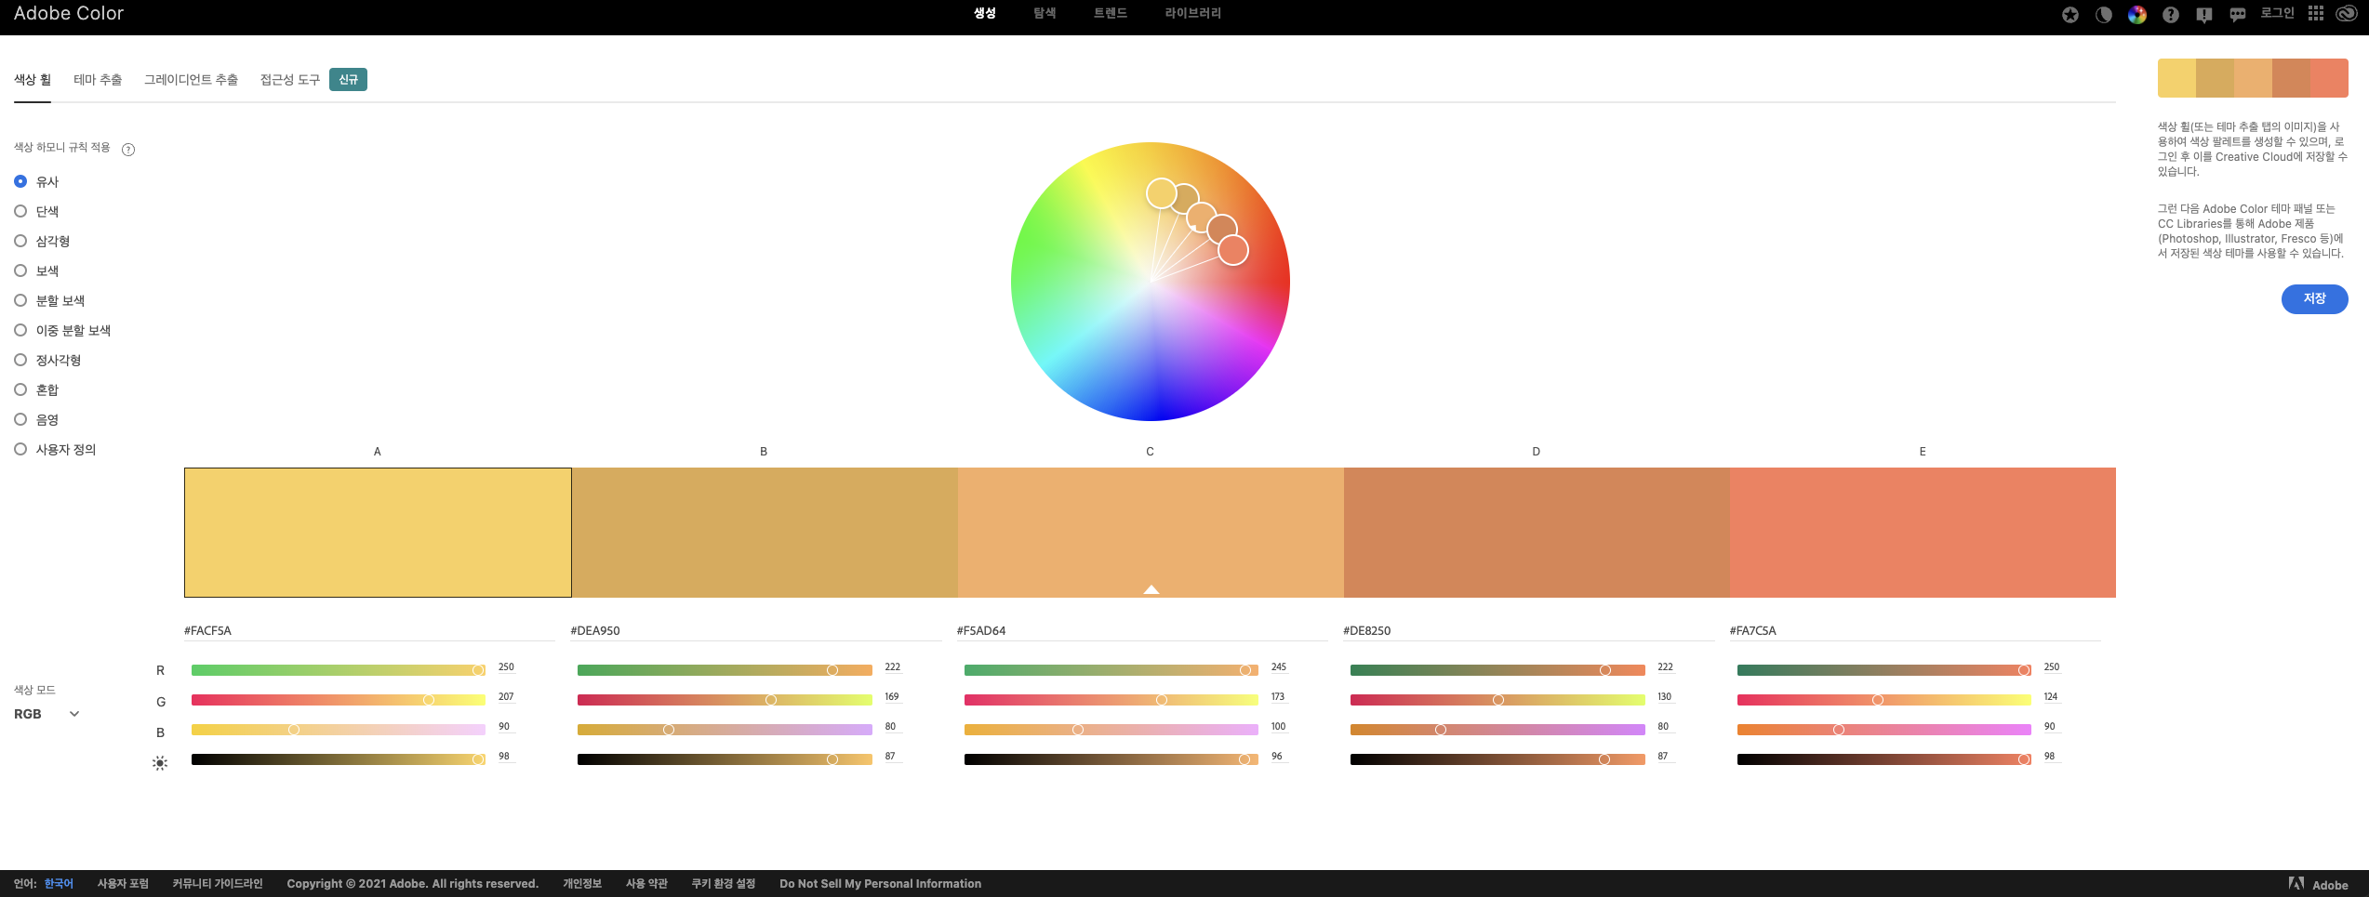Click the harmony rule help question icon

[128, 150]
